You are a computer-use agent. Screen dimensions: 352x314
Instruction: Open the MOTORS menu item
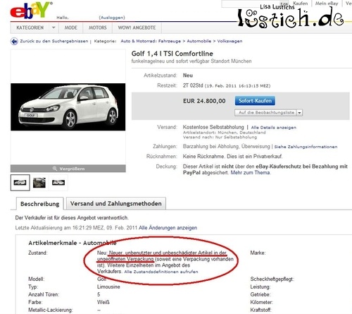[98, 28]
